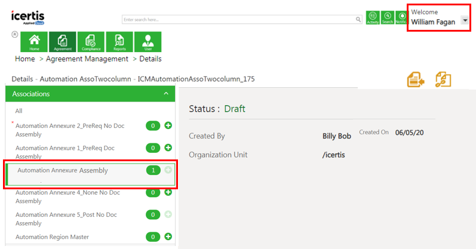
Task: Open the Notifications icon
Action: [x=401, y=17]
